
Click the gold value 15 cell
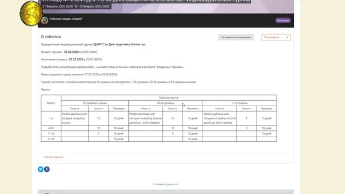pyautogui.click(x=99, y=119)
